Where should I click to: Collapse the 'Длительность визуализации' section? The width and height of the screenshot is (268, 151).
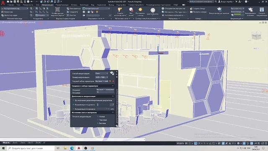pyautogui.click(x=113, y=96)
